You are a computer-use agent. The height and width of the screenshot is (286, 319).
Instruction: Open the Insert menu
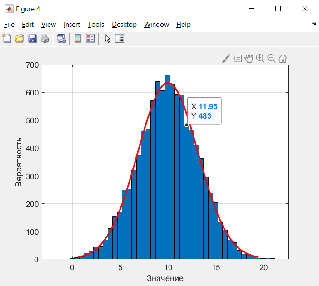(x=72, y=25)
